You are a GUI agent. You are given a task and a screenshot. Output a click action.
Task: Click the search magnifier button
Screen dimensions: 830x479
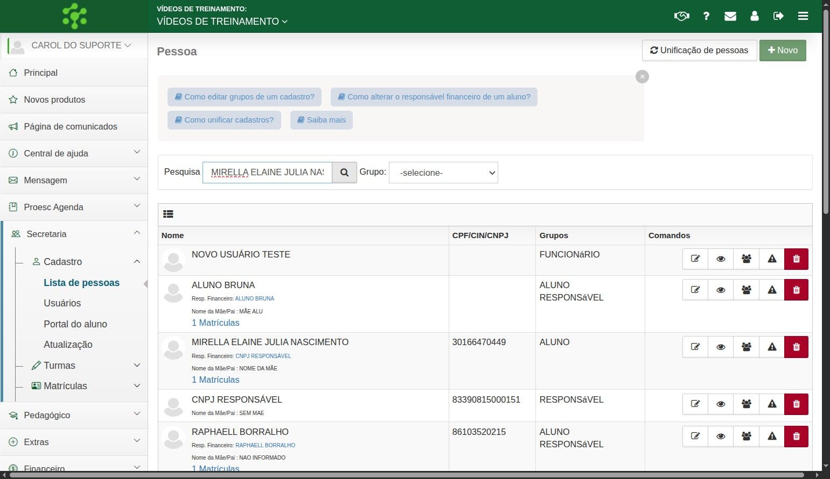pos(344,173)
